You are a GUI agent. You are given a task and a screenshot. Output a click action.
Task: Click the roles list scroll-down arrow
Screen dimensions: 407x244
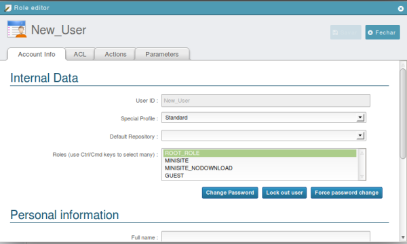tap(362, 176)
